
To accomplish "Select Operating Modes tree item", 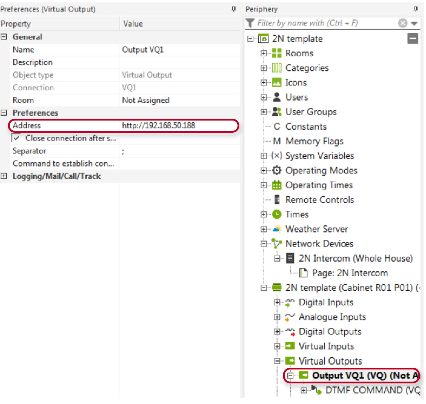I will click(321, 170).
